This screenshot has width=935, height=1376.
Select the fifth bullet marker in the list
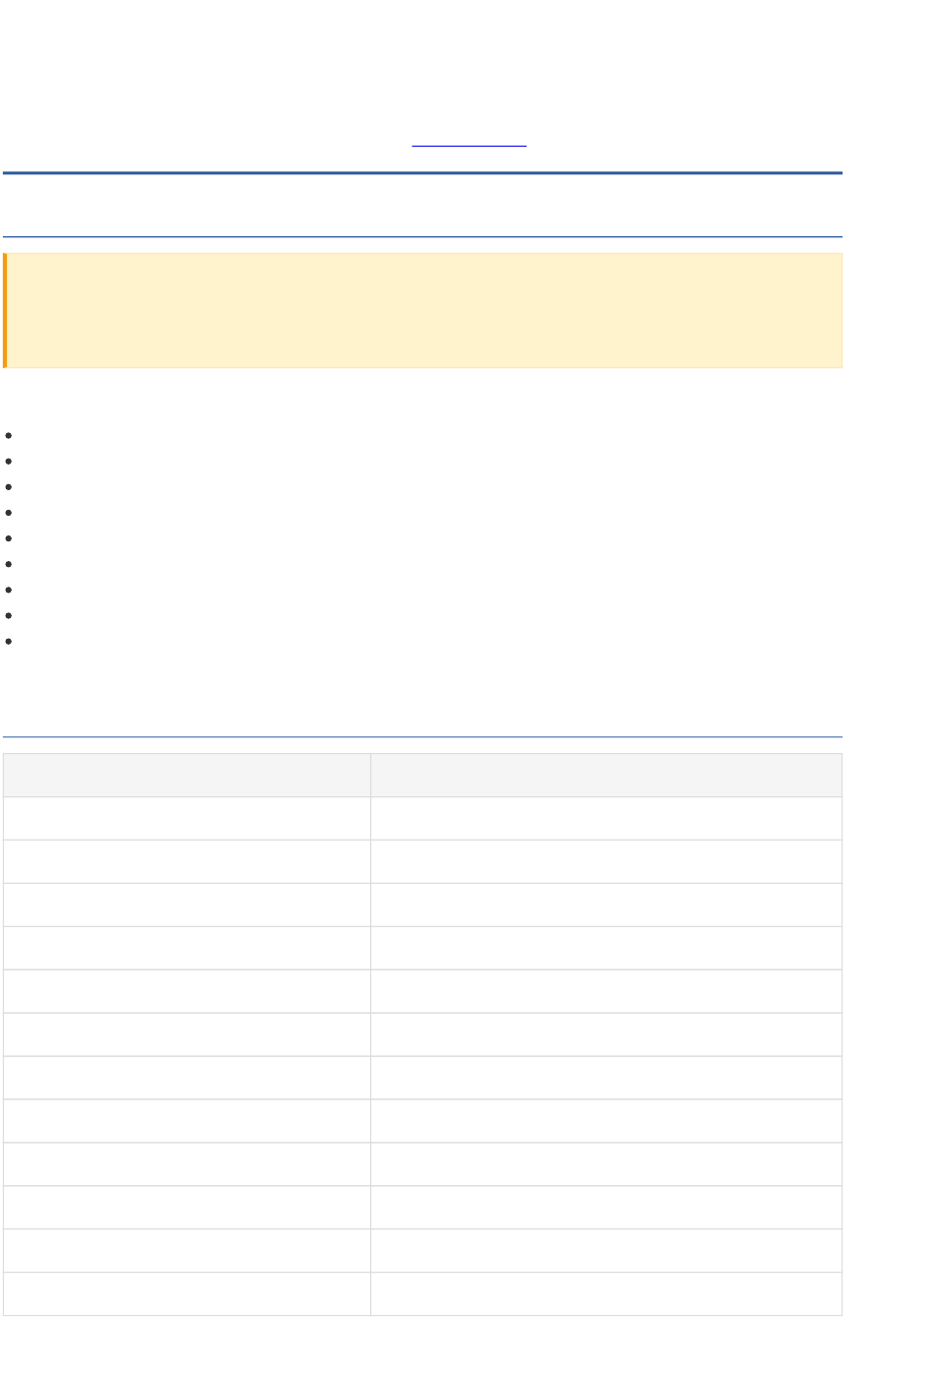point(8,538)
